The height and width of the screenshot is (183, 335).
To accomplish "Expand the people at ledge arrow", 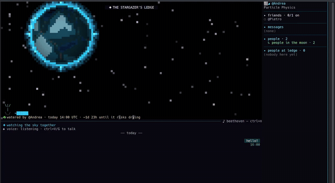I will [x=265, y=51].
